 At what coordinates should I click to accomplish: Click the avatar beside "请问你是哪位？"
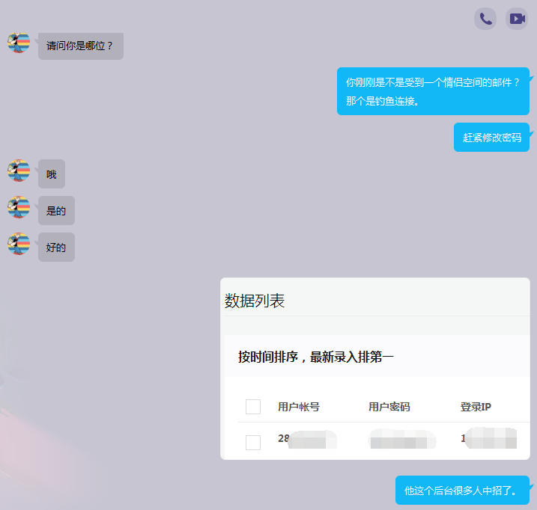(x=19, y=43)
